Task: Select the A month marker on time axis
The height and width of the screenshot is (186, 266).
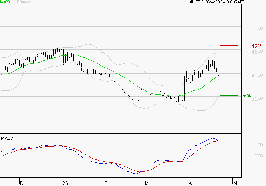Action: (190, 183)
